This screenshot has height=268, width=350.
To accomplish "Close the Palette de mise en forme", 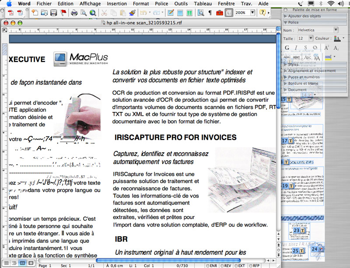I will pyautogui.click(x=285, y=10).
